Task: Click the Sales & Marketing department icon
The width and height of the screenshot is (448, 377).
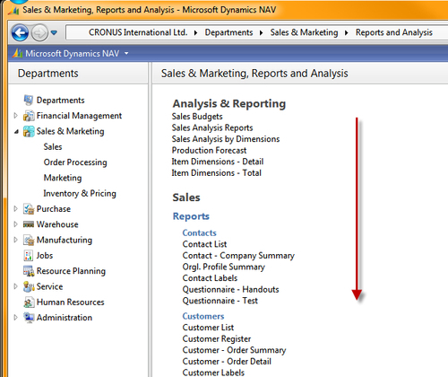Action: tap(29, 131)
